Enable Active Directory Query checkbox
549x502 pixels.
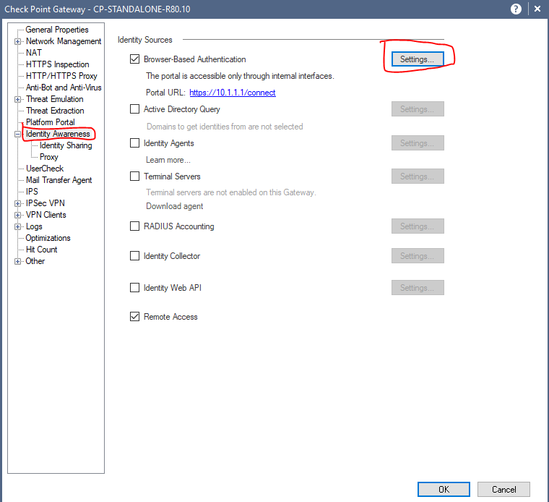134,109
